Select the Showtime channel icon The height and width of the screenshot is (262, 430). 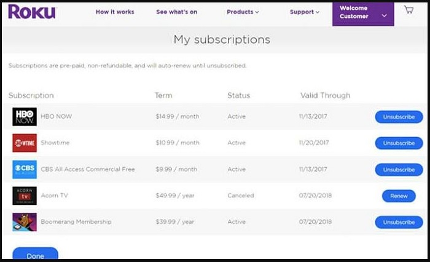coord(25,143)
